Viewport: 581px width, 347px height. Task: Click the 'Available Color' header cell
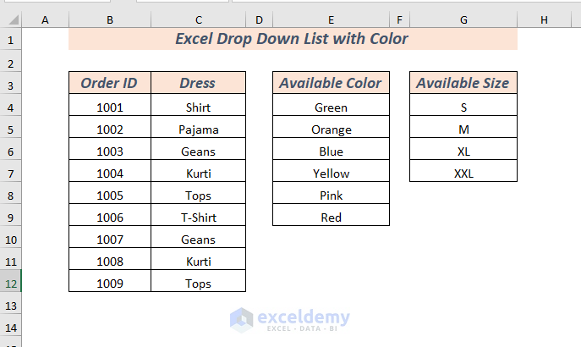[331, 83]
